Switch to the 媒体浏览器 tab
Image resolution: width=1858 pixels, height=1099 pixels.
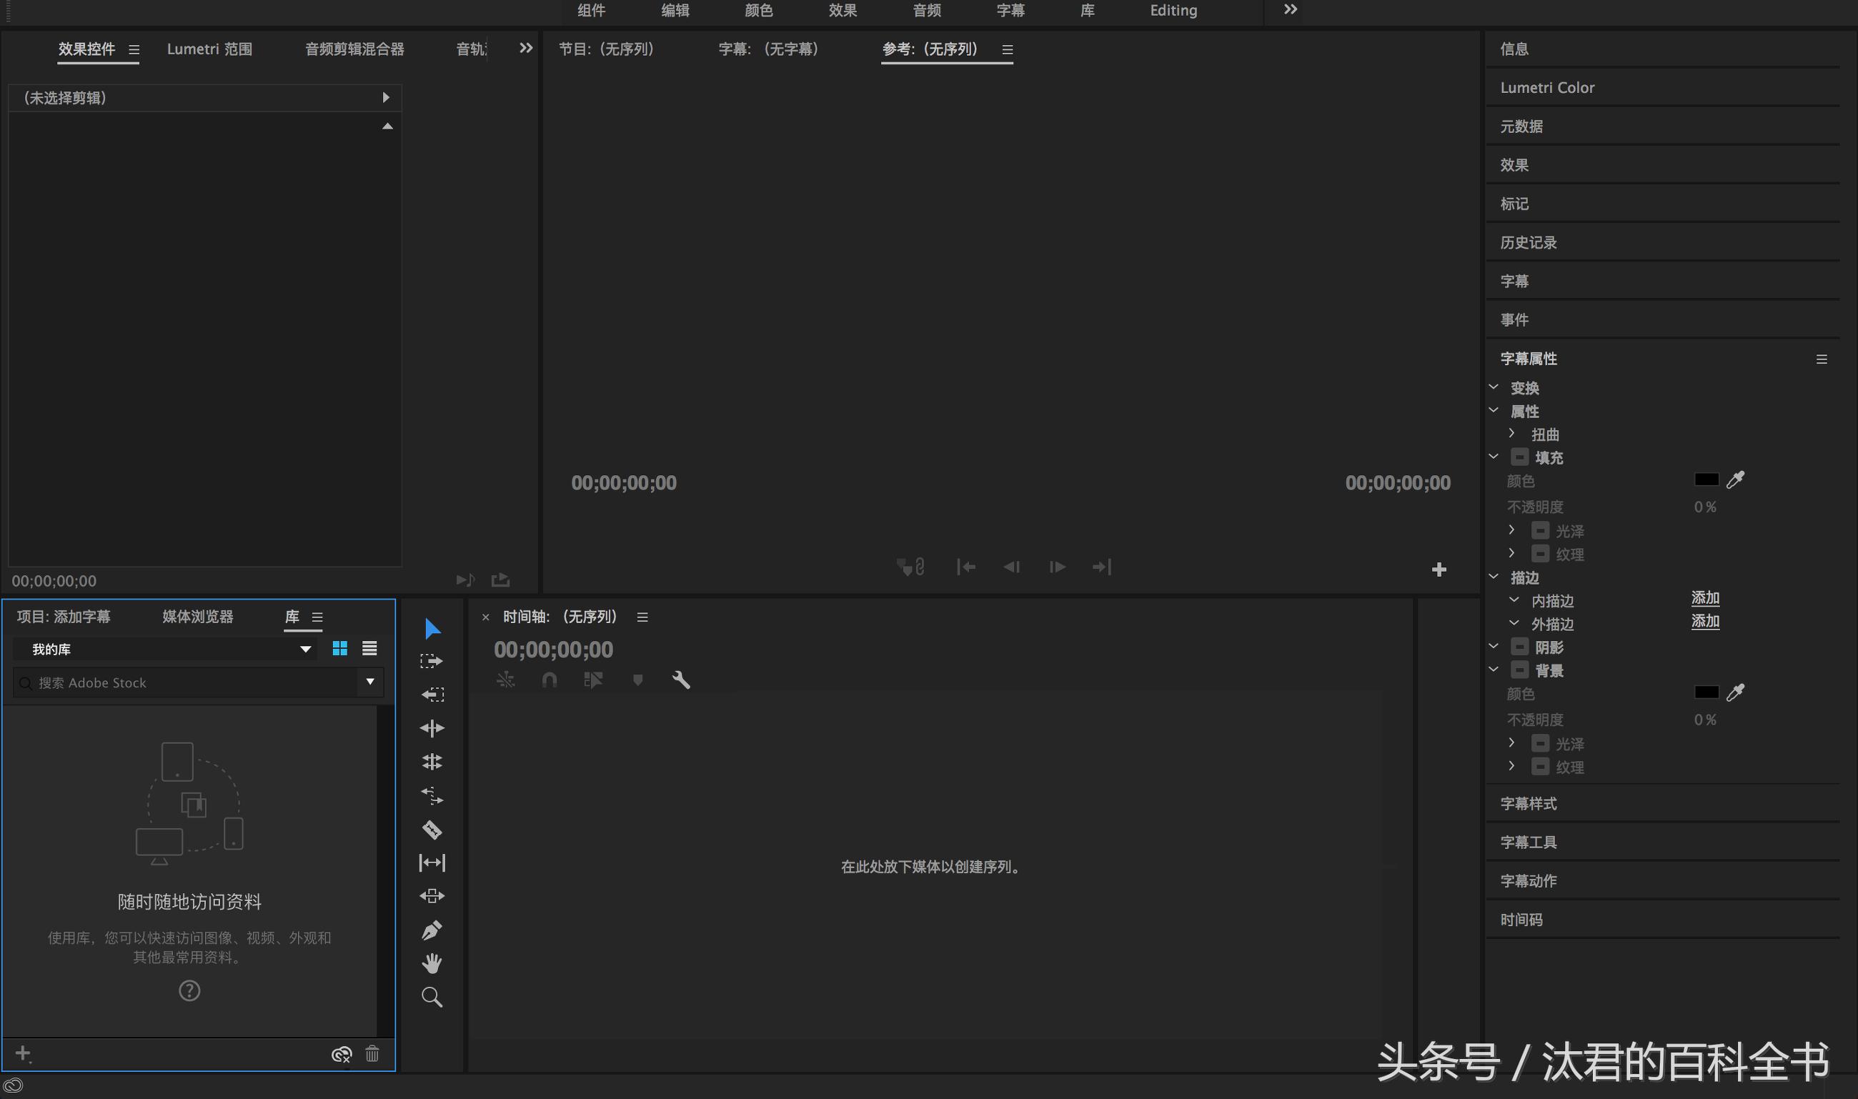tap(197, 616)
